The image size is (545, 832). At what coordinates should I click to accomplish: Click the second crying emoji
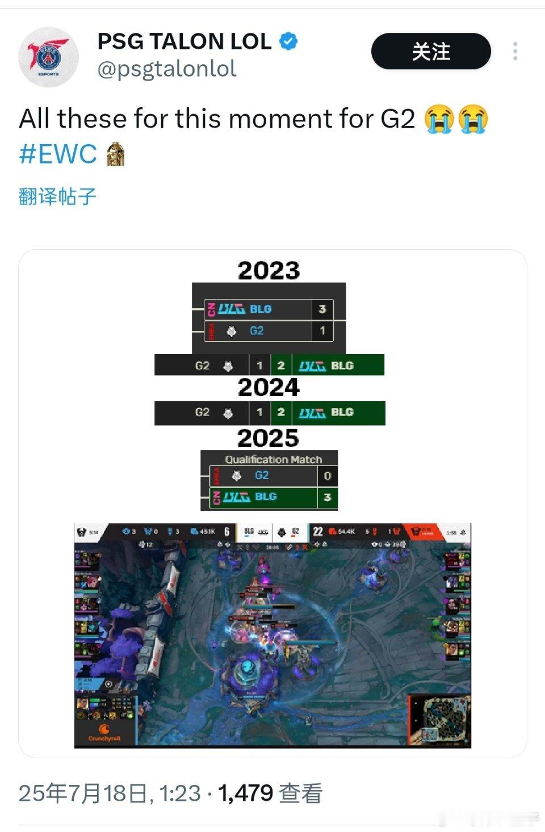[473, 119]
